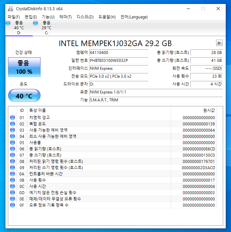This screenshot has width=231, height=232.
Task: Click the status icon for row 04
Action: coord(12,136)
